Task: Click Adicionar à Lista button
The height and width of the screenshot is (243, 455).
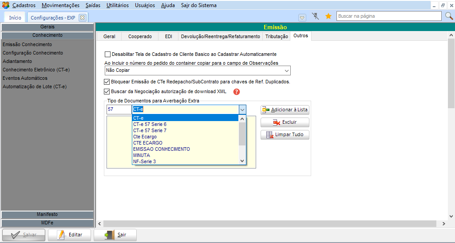Action: coord(285,110)
